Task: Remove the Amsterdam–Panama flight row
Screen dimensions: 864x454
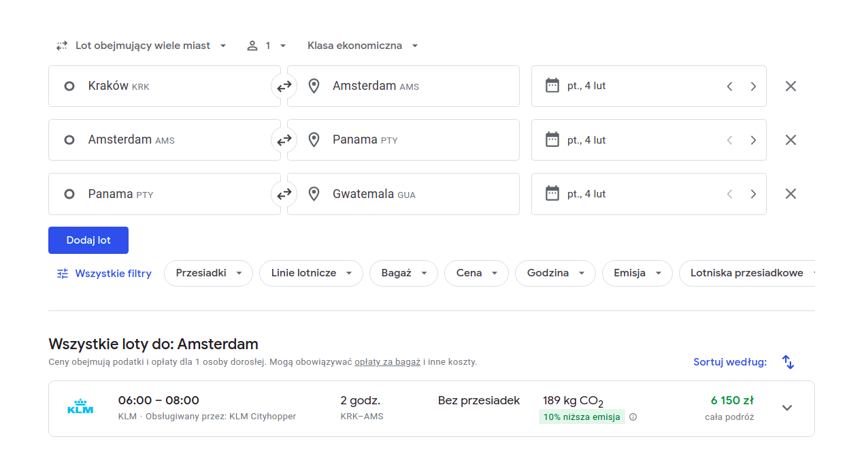Action: coord(791,140)
